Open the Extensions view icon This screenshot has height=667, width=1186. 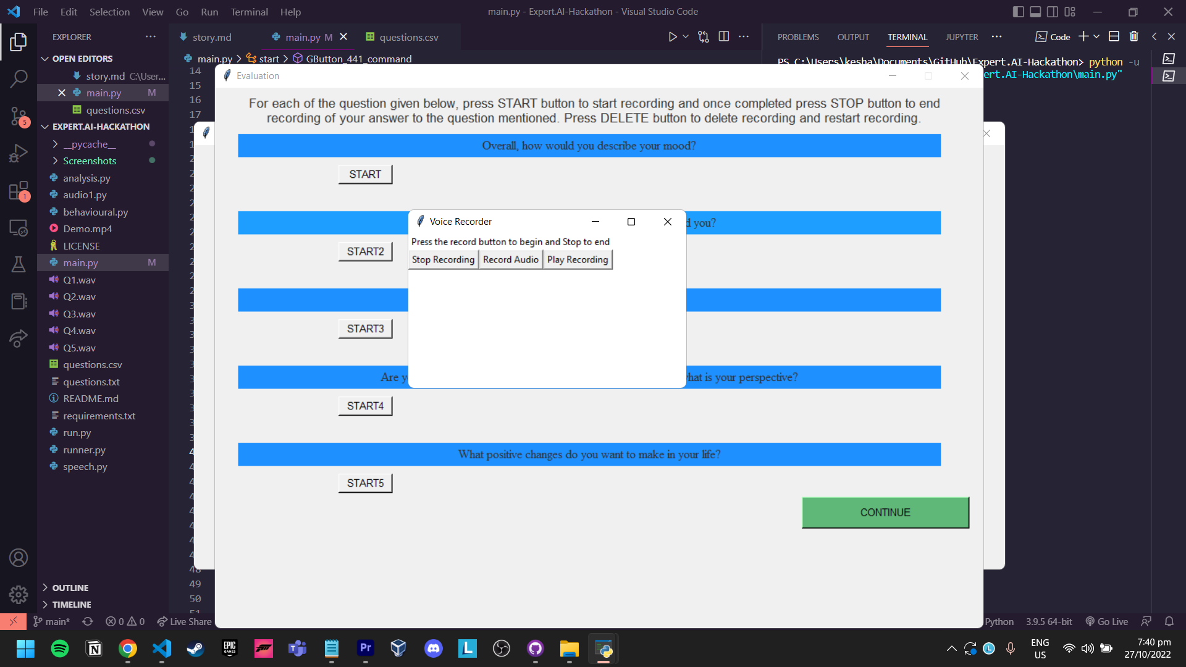(x=19, y=191)
